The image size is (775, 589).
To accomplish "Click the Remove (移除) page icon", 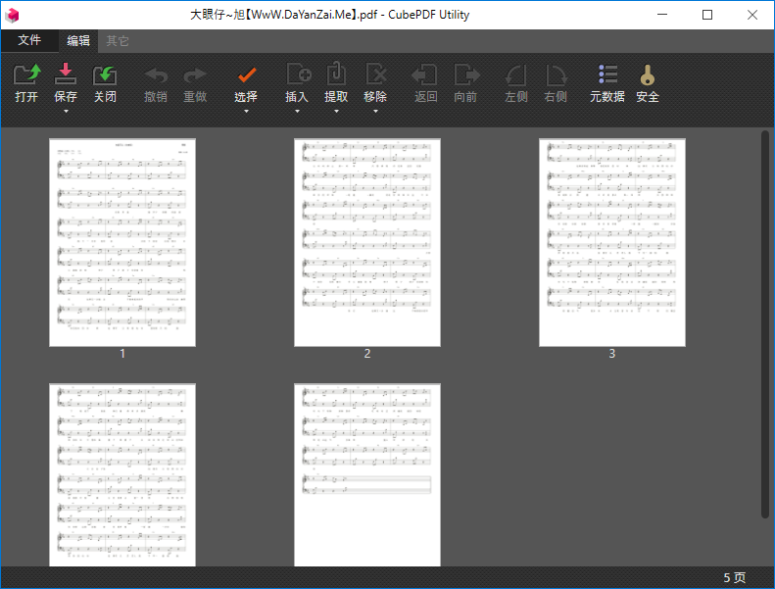I will coord(375,75).
